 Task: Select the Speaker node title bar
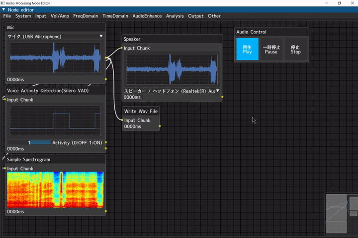coord(172,39)
